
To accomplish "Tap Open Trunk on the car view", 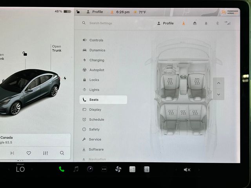I will pos(56,49).
